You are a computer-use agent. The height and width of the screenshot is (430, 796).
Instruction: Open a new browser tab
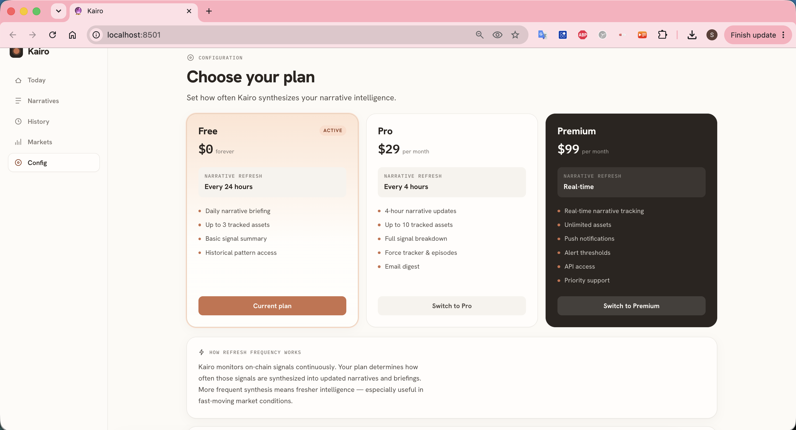(x=209, y=11)
